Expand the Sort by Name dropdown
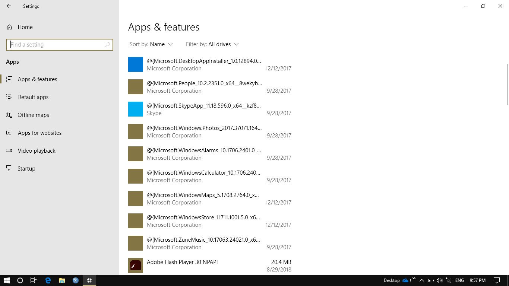 151,44
